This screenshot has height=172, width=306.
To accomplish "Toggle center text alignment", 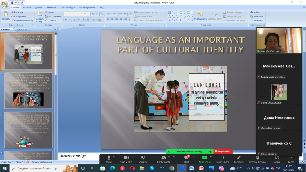I will [112, 20].
